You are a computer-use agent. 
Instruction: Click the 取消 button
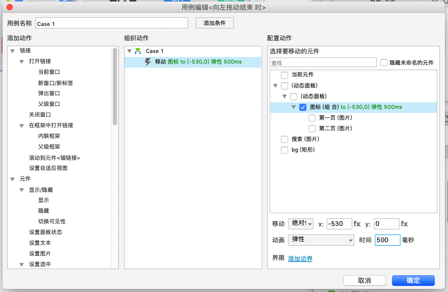(364, 281)
